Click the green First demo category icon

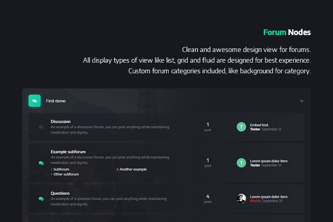[x=35, y=101]
